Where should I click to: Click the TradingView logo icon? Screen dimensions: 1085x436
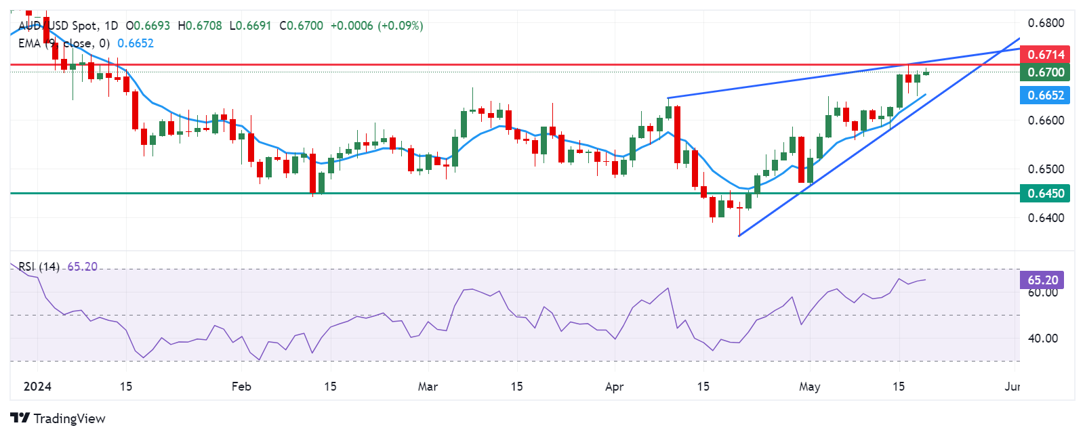click(20, 418)
